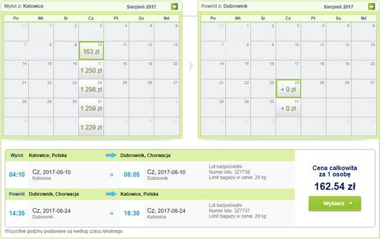Image resolution: width=380 pixels, height=239 pixels.
Task: Select return date August 24 with +0 zł
Action: pyautogui.click(x=288, y=88)
